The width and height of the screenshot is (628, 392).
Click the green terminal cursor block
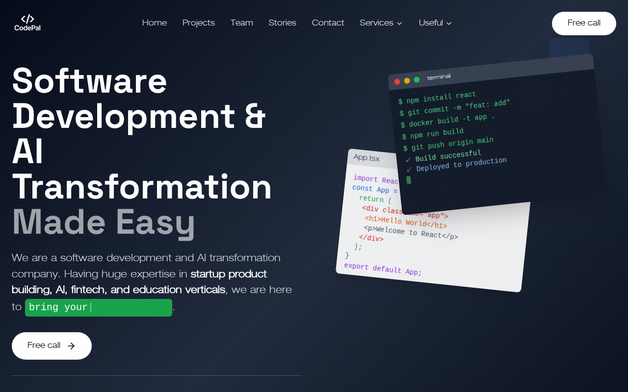pyautogui.click(x=409, y=180)
